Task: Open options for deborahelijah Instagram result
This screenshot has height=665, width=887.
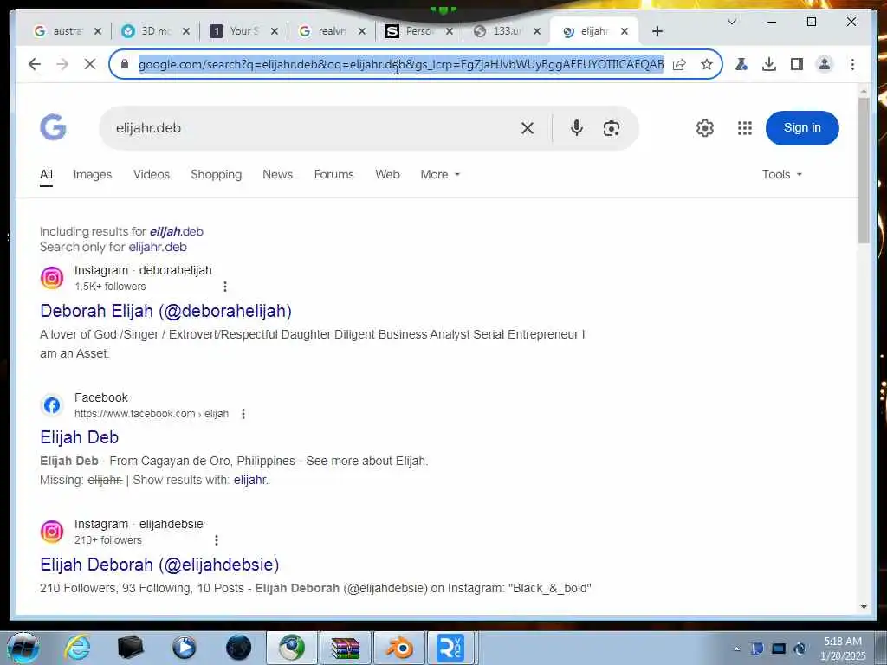Action: (x=225, y=287)
